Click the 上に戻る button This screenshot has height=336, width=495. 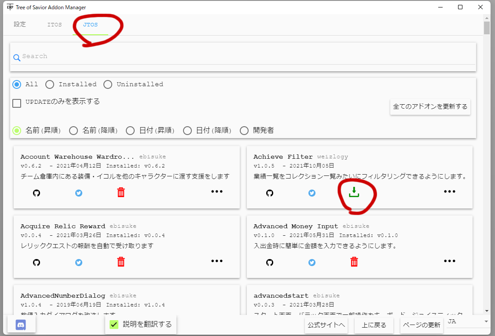374,325
